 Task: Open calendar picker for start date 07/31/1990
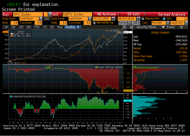tap(113, 19)
